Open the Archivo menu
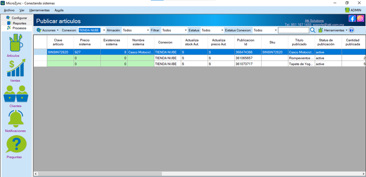The height and width of the screenshot is (177, 366). [x=9, y=10]
